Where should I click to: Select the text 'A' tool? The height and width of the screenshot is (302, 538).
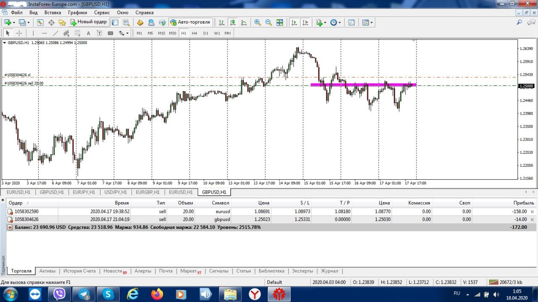88,33
